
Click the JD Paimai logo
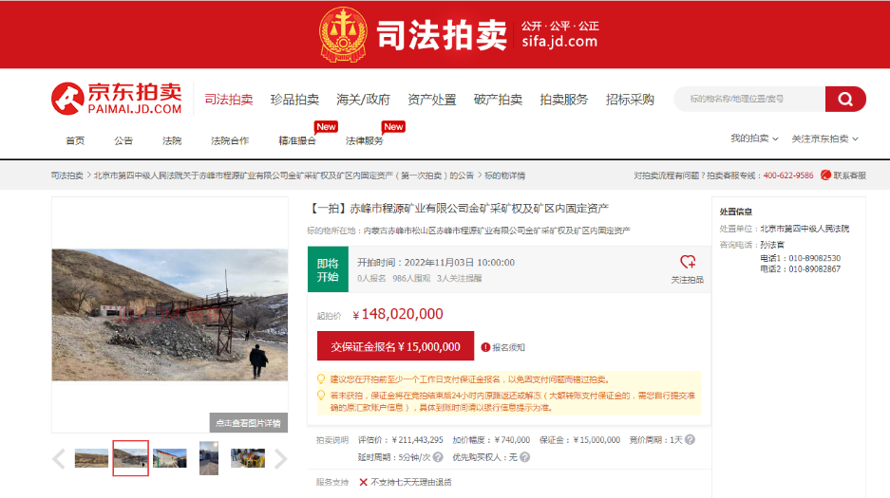pos(117,99)
